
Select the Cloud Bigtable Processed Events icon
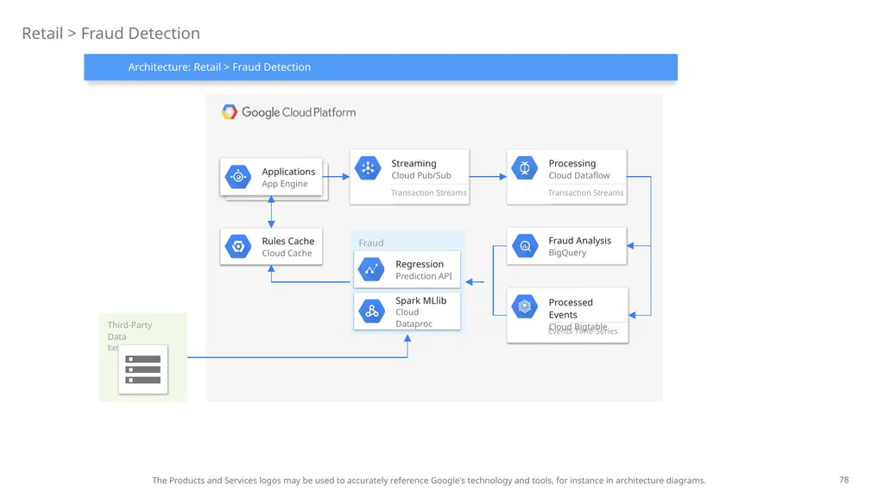pos(525,307)
